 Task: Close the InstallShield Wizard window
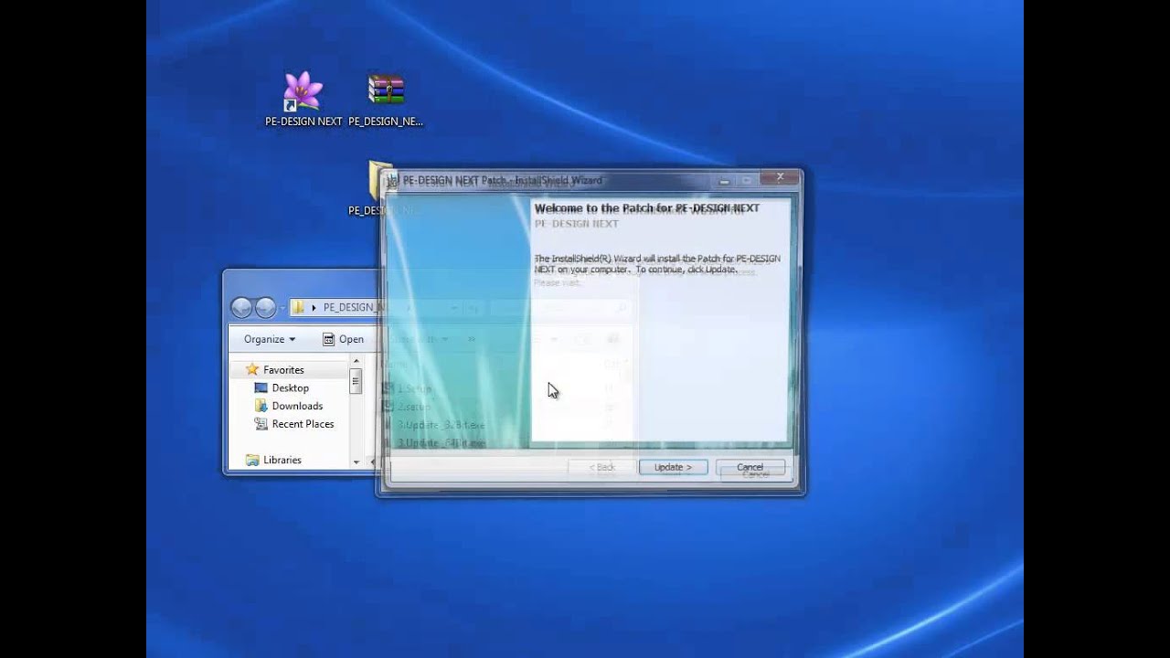click(x=780, y=177)
